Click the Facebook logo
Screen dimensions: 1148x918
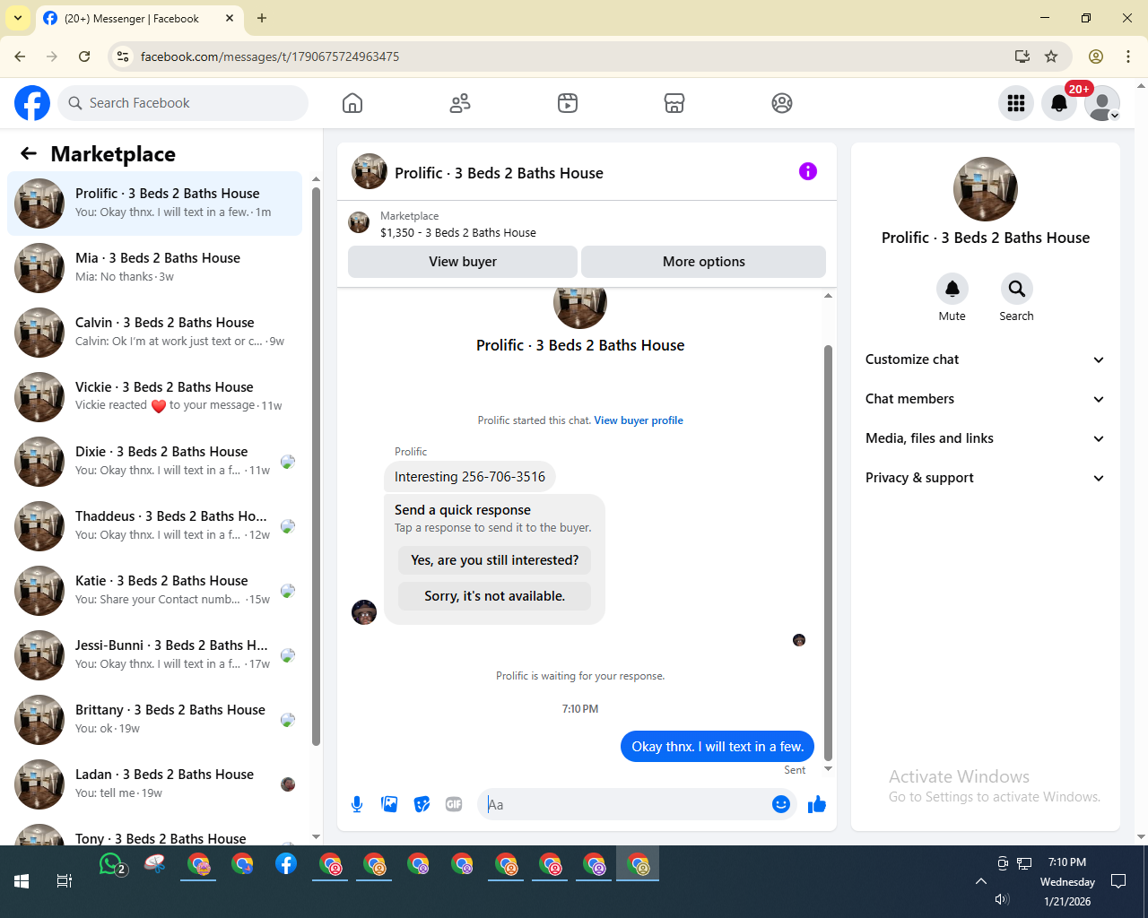[x=32, y=103]
